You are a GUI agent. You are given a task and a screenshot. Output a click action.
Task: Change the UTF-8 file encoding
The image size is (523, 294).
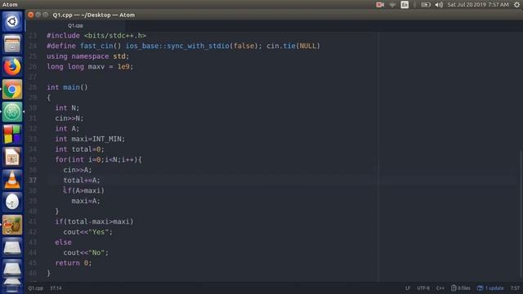[423, 288]
